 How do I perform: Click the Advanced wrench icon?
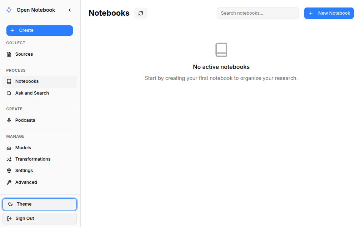[x=9, y=182]
